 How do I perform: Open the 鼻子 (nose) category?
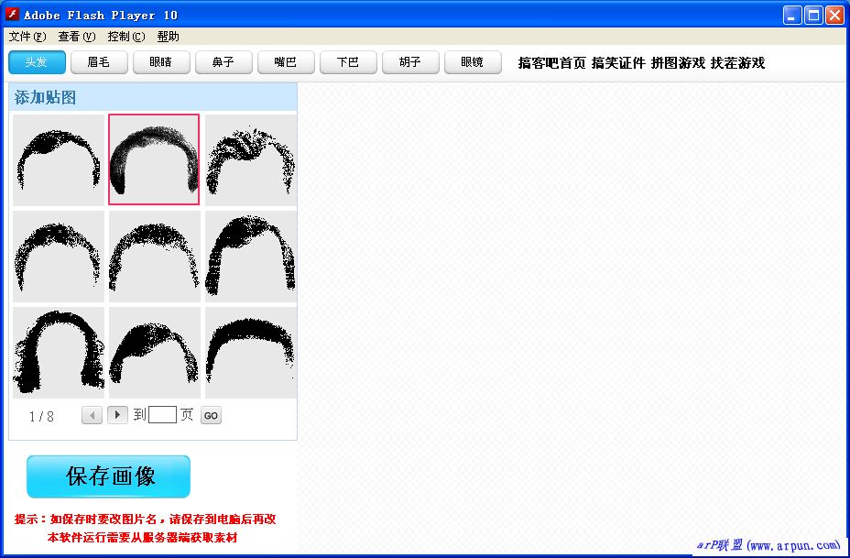pyautogui.click(x=223, y=62)
